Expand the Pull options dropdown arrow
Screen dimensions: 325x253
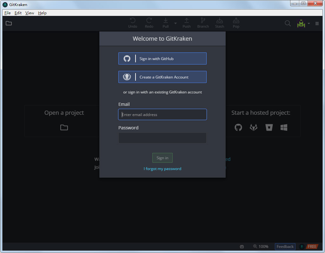175,23
